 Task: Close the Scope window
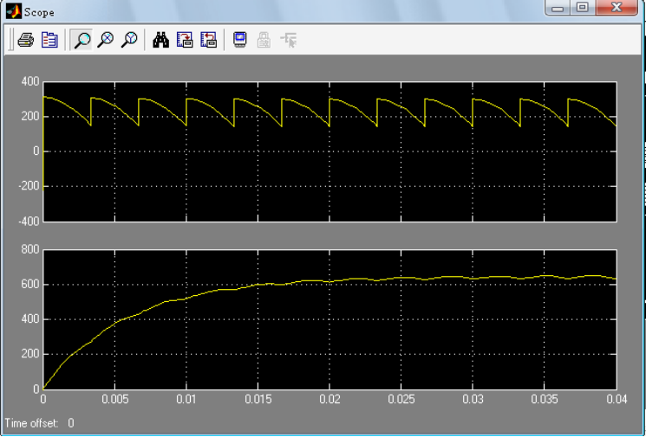click(617, 9)
